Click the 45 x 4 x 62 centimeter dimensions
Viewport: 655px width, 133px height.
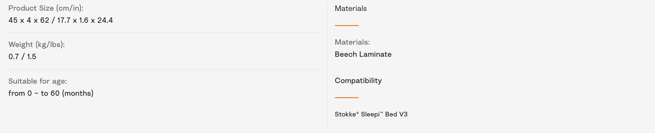[29, 20]
